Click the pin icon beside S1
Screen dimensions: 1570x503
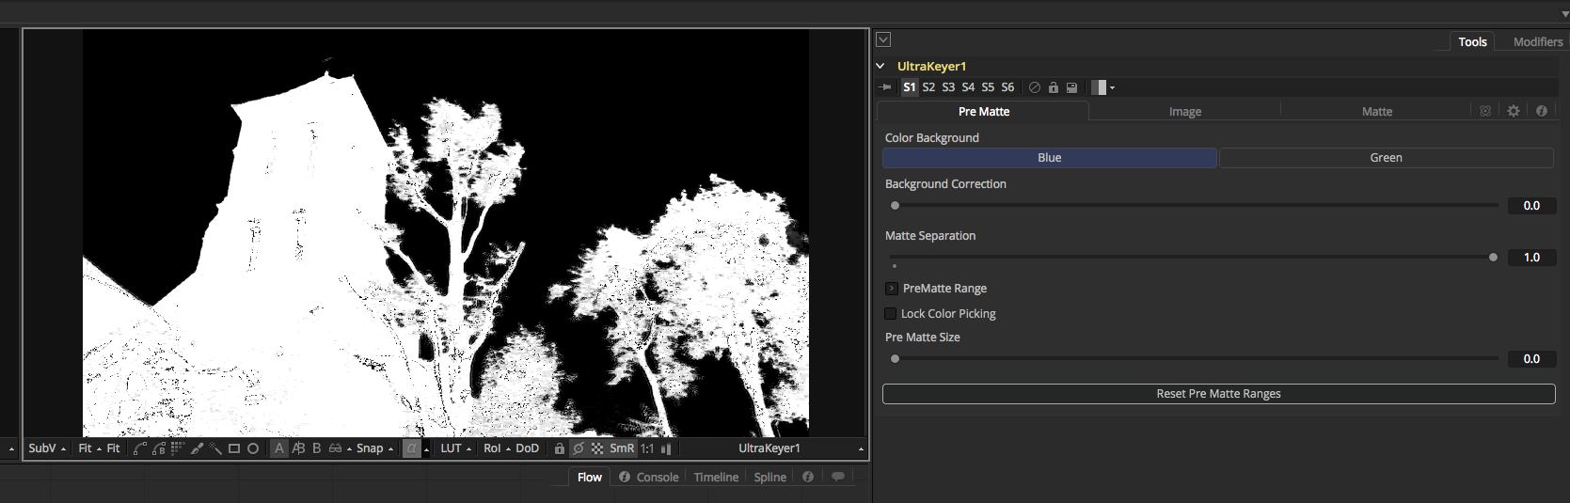click(x=885, y=87)
